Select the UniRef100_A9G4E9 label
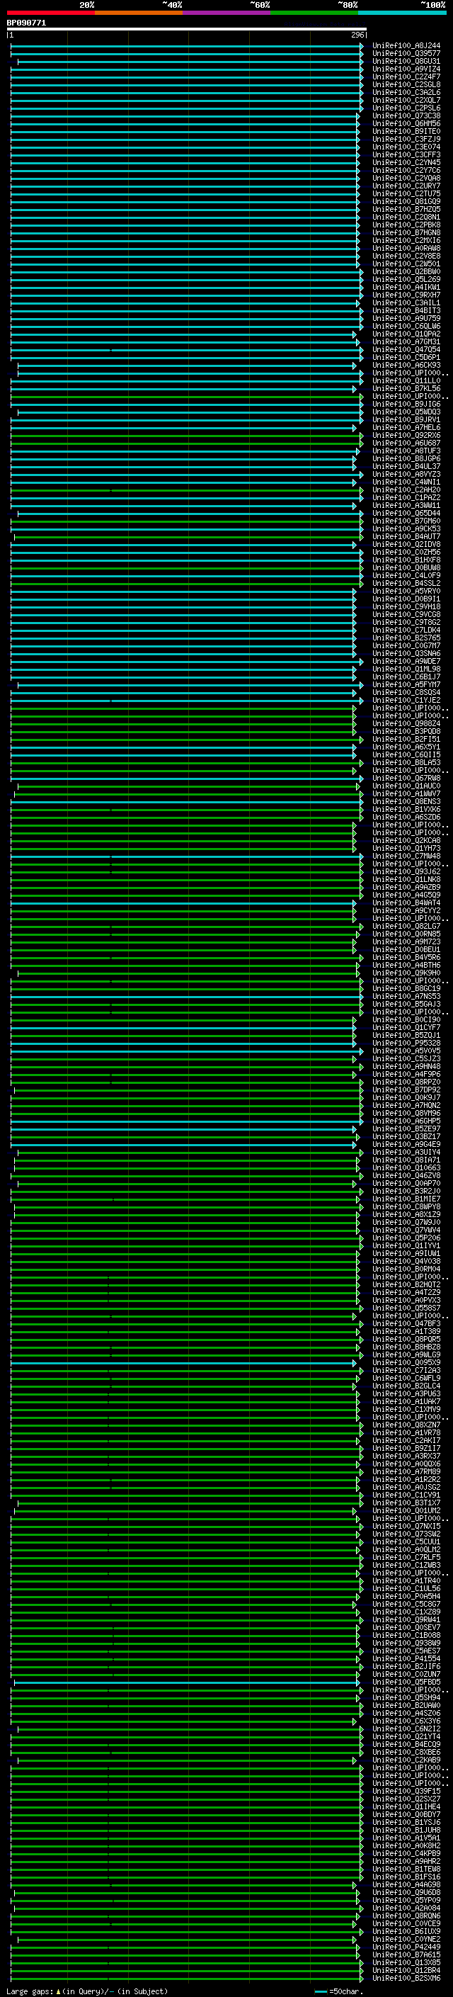This screenshot has height=1997, width=453. tap(406, 1144)
